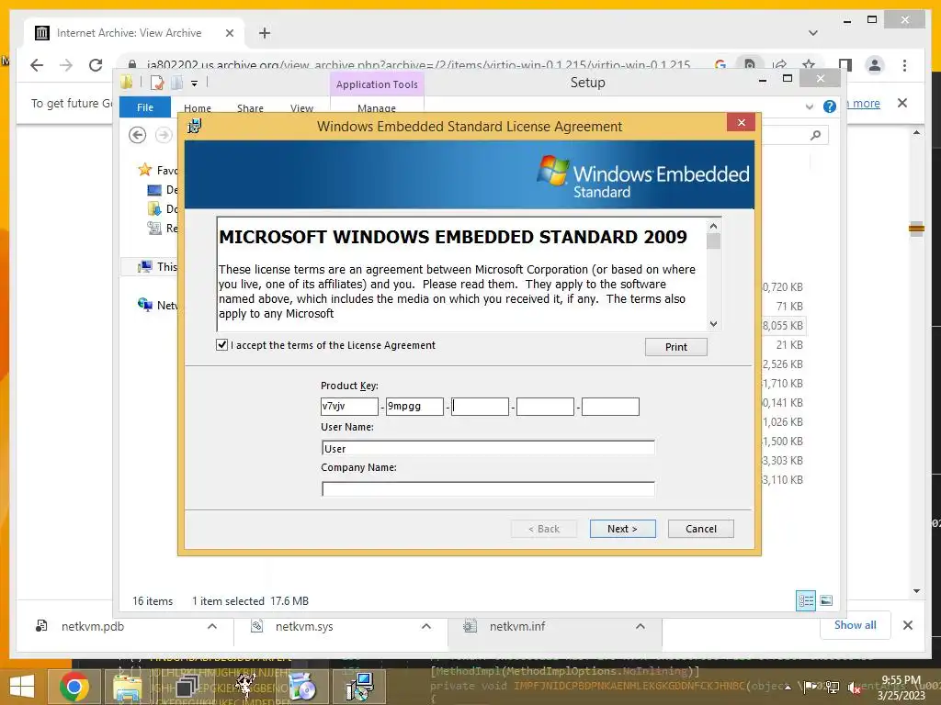
Task: Open a new Chrome tab
Action: [x=265, y=33]
